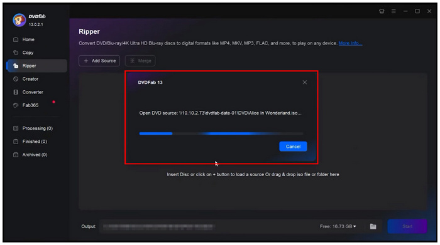Viewport: 440px width, 245px height.
Task: Click the Processing queue icon
Action: pos(16,128)
